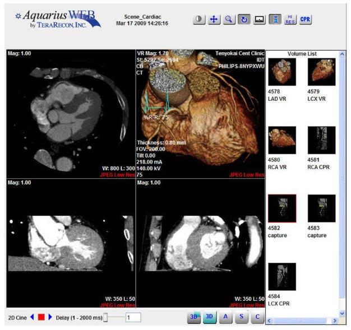This screenshot has width=351, height=330.
Task: Click the delay value input field
Action: (133, 318)
